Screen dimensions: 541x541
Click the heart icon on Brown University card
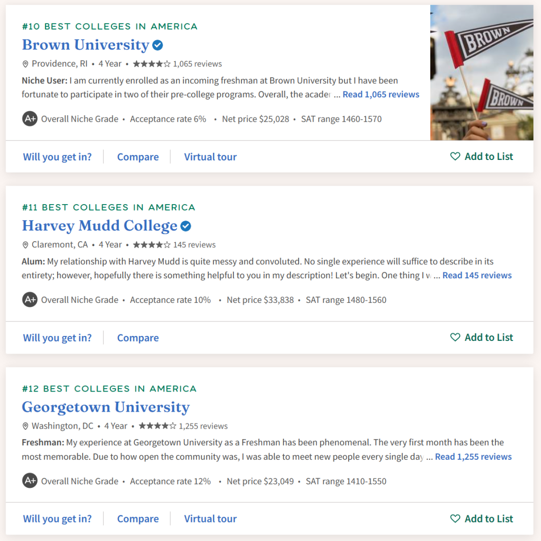(x=455, y=156)
